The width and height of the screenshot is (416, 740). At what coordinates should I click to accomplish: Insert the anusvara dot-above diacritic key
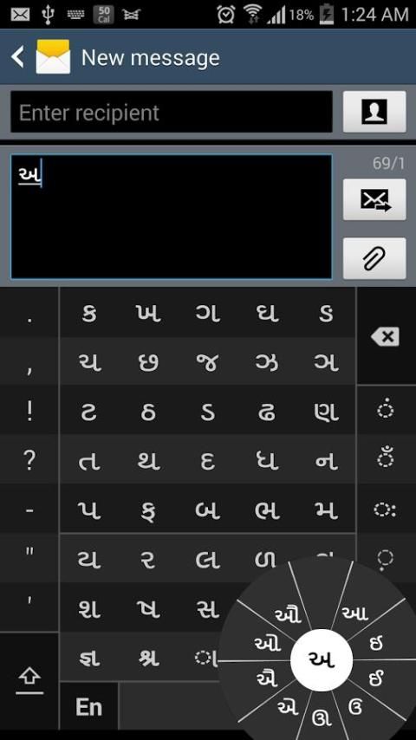(x=386, y=409)
